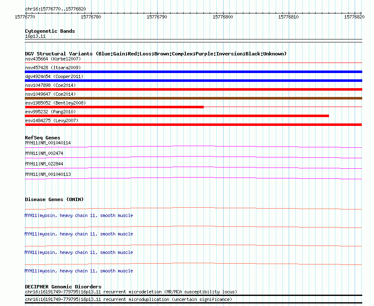Open transcript MYH11|NM_022844

(x=44, y=164)
